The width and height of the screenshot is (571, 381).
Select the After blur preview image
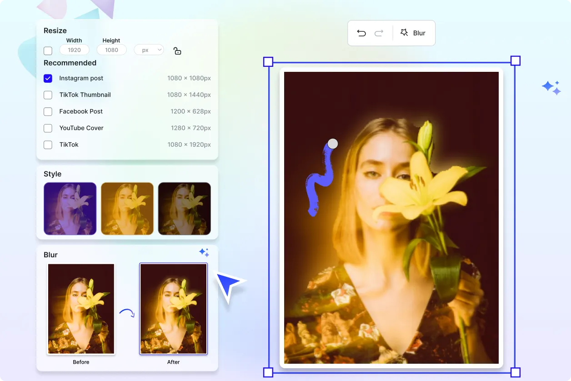173,309
